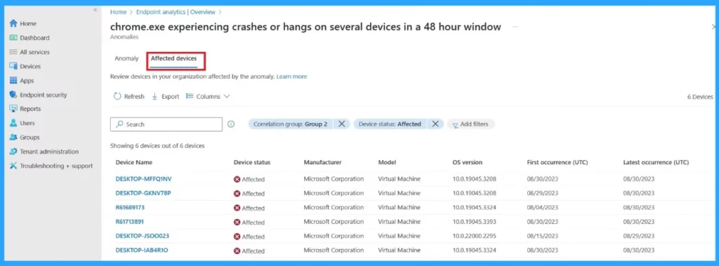
Task: Click OS version 10.0.19045.3393 cell
Action: click(x=474, y=222)
